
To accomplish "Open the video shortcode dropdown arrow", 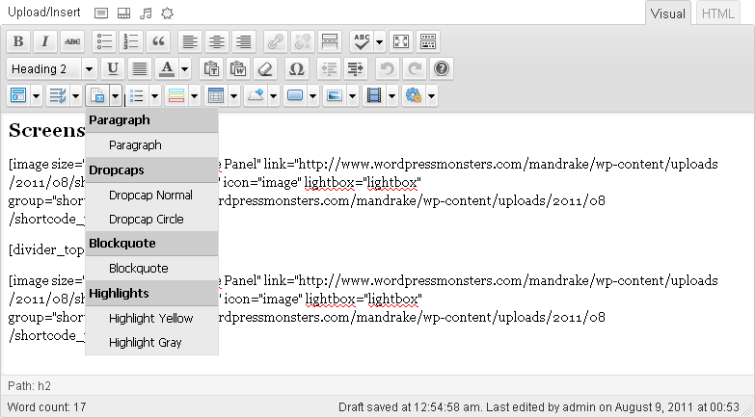I will (x=391, y=95).
